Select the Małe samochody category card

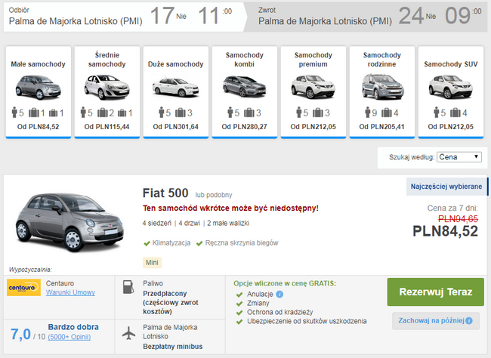(x=39, y=92)
